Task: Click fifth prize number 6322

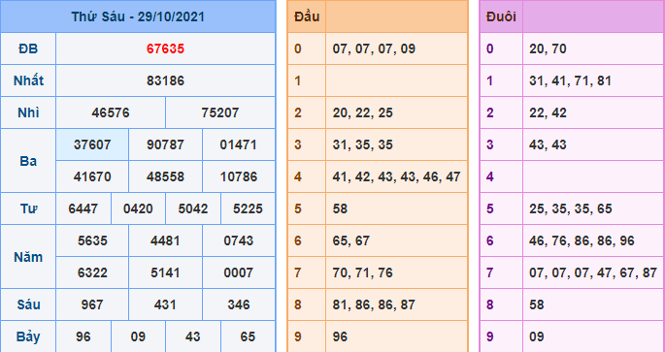Action: 92,272
